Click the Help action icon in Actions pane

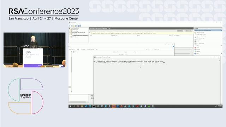coord(195,54)
